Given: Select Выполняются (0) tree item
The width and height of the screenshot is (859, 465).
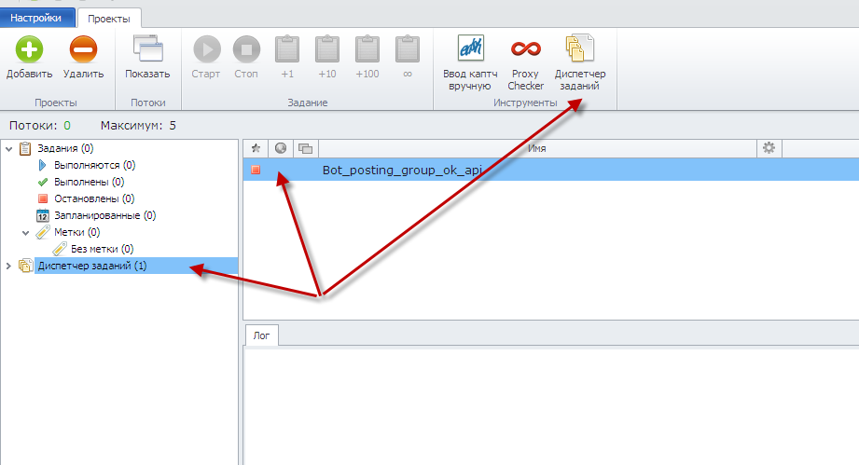Looking at the screenshot, I should [94, 165].
